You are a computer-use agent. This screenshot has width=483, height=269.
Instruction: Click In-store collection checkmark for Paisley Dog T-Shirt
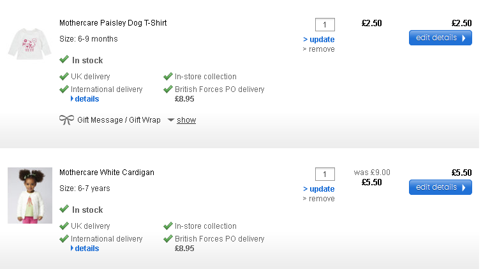tap(168, 77)
